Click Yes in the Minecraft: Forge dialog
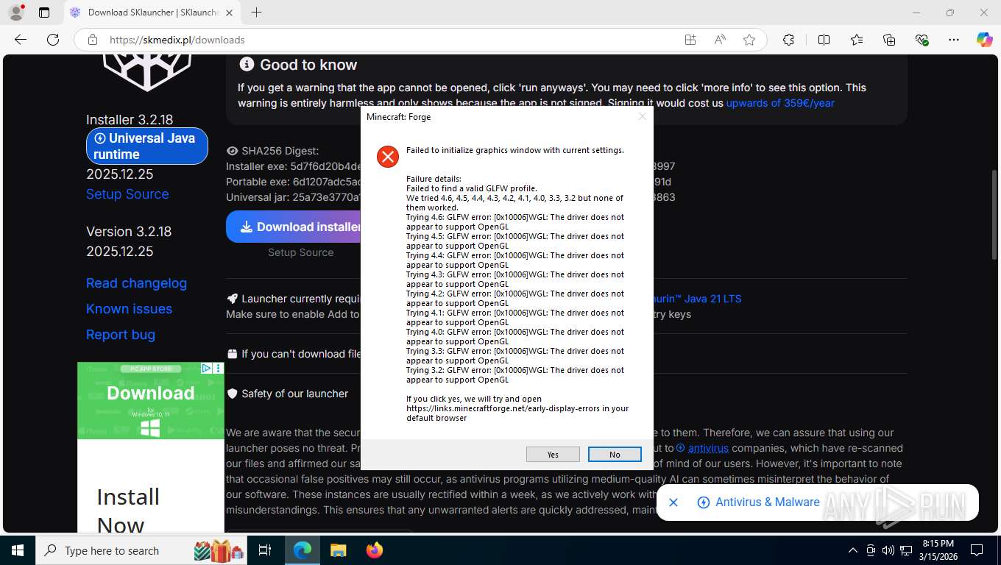Image resolution: width=1001 pixels, height=565 pixels. coord(553,455)
